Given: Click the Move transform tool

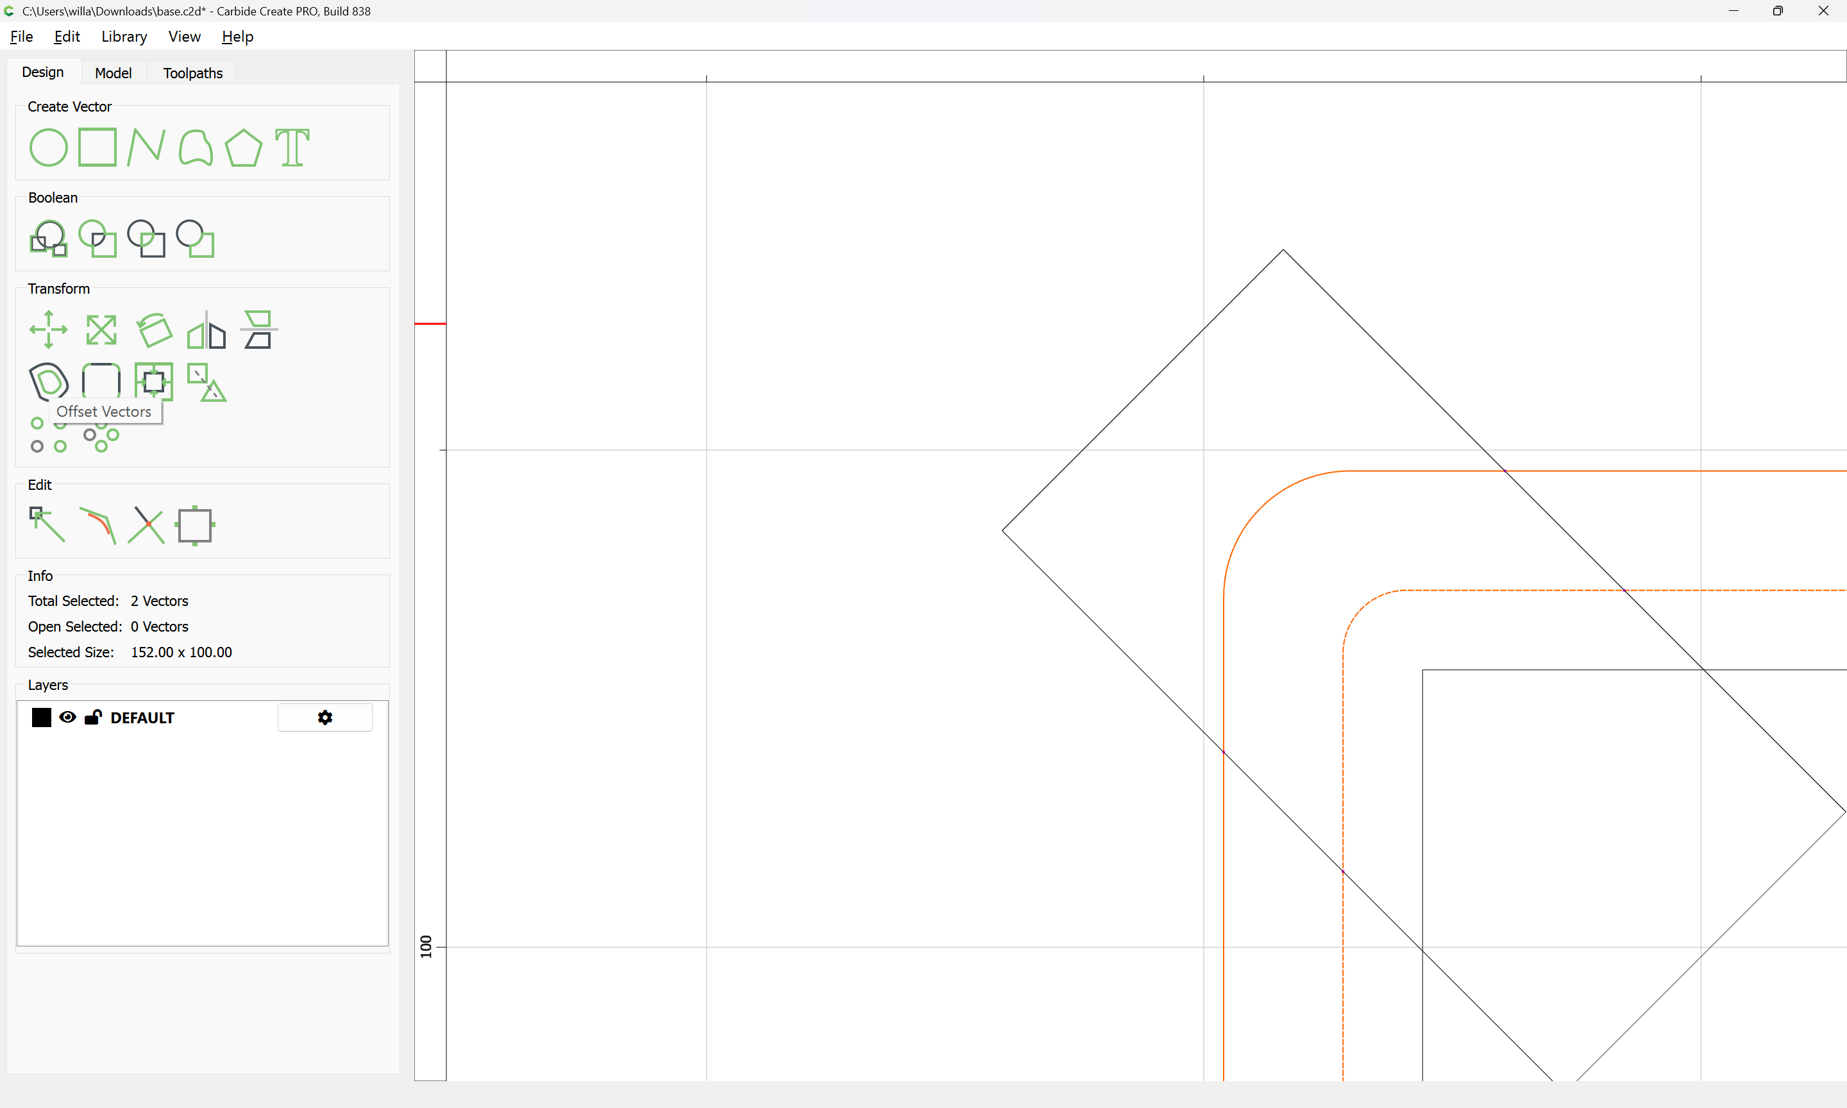Looking at the screenshot, I should 49,330.
